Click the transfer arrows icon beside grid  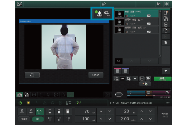coord(148,78)
